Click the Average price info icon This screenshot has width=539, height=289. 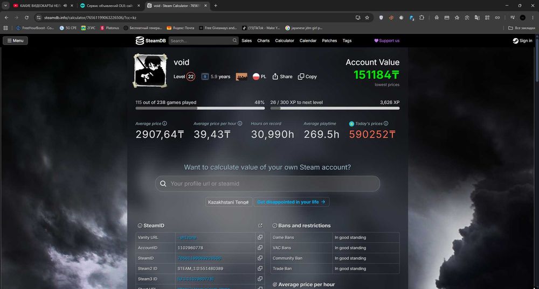tap(164, 123)
